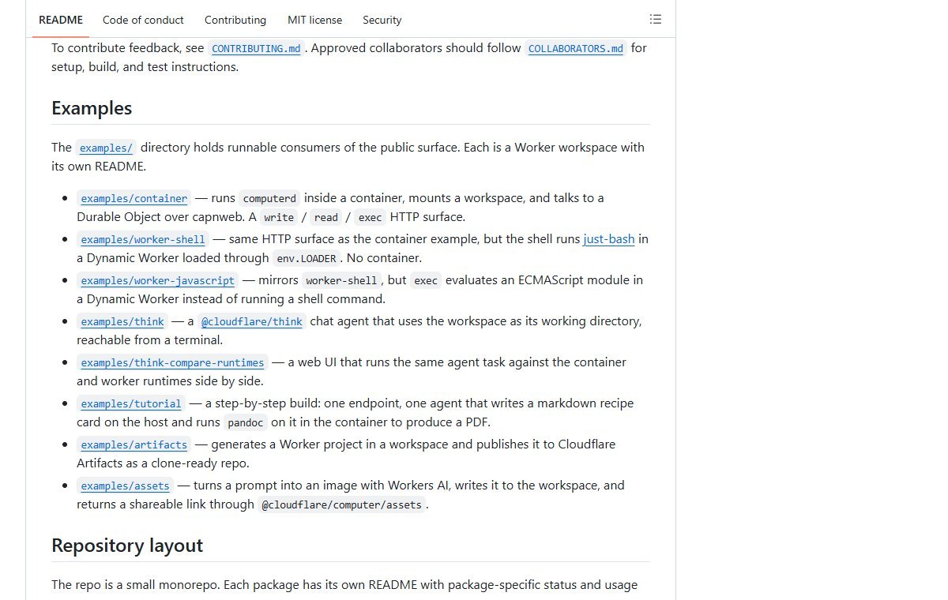The width and height of the screenshot is (948, 600).
Task: Open the examples/container link
Action: click(134, 198)
